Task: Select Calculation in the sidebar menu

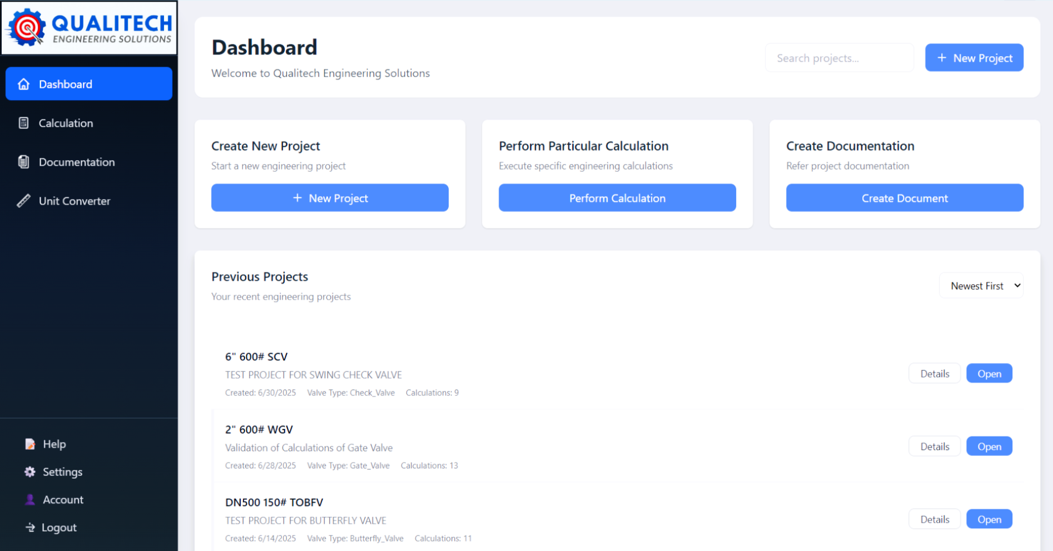Action: pyautogui.click(x=66, y=123)
